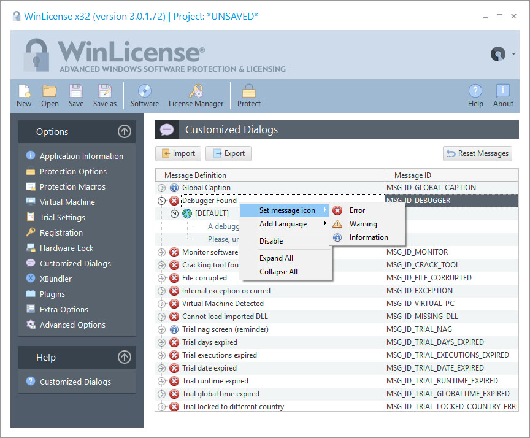
Task: Open Advanced Options in the sidebar
Action: click(72, 325)
